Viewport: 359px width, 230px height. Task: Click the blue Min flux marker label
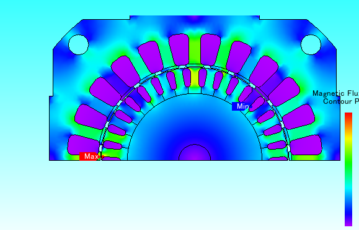pyautogui.click(x=241, y=106)
